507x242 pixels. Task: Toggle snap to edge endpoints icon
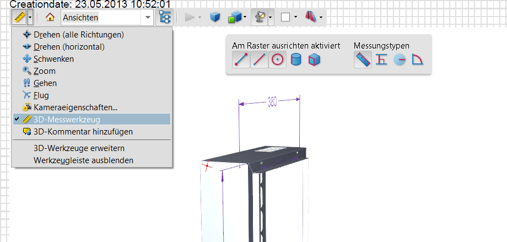(x=241, y=60)
